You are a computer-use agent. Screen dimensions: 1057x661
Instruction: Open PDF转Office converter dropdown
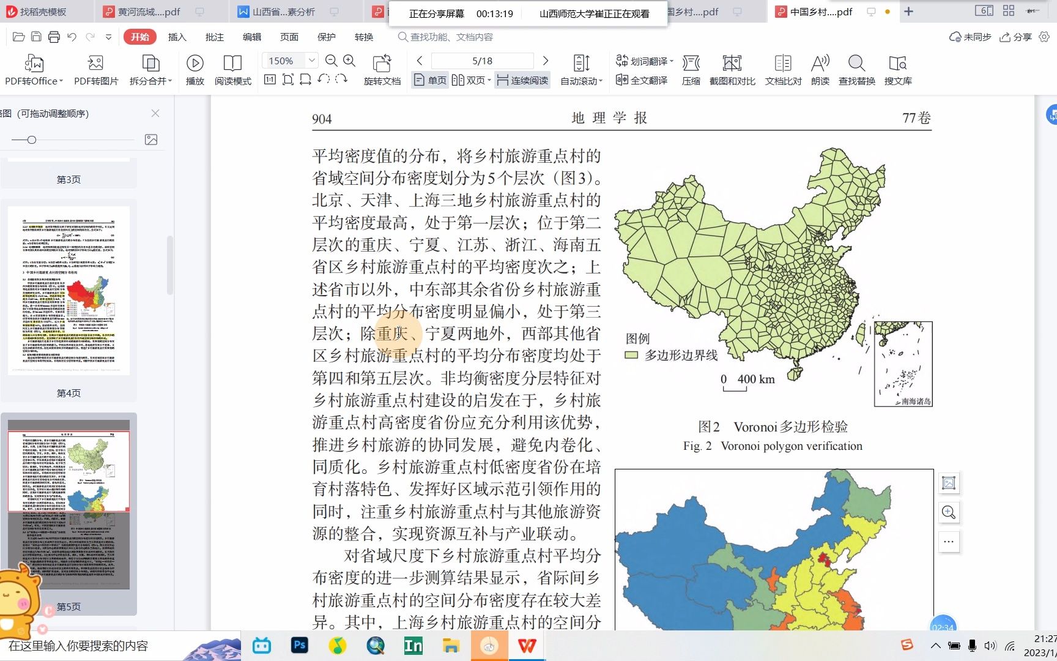coord(34,70)
